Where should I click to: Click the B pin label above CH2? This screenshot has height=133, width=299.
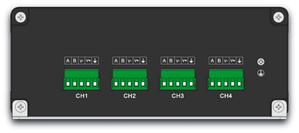(x=123, y=61)
